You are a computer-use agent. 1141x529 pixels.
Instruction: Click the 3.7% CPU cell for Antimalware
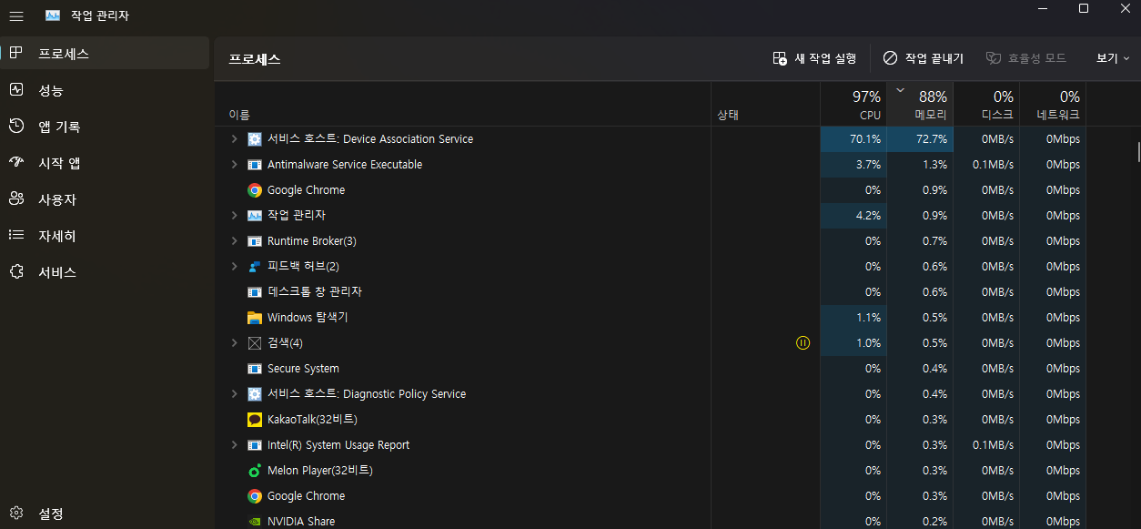click(x=853, y=165)
